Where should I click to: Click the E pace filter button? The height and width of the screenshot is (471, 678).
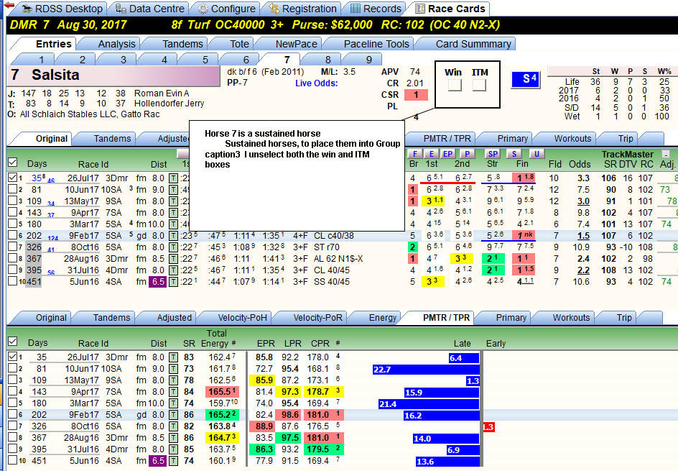tap(431, 154)
